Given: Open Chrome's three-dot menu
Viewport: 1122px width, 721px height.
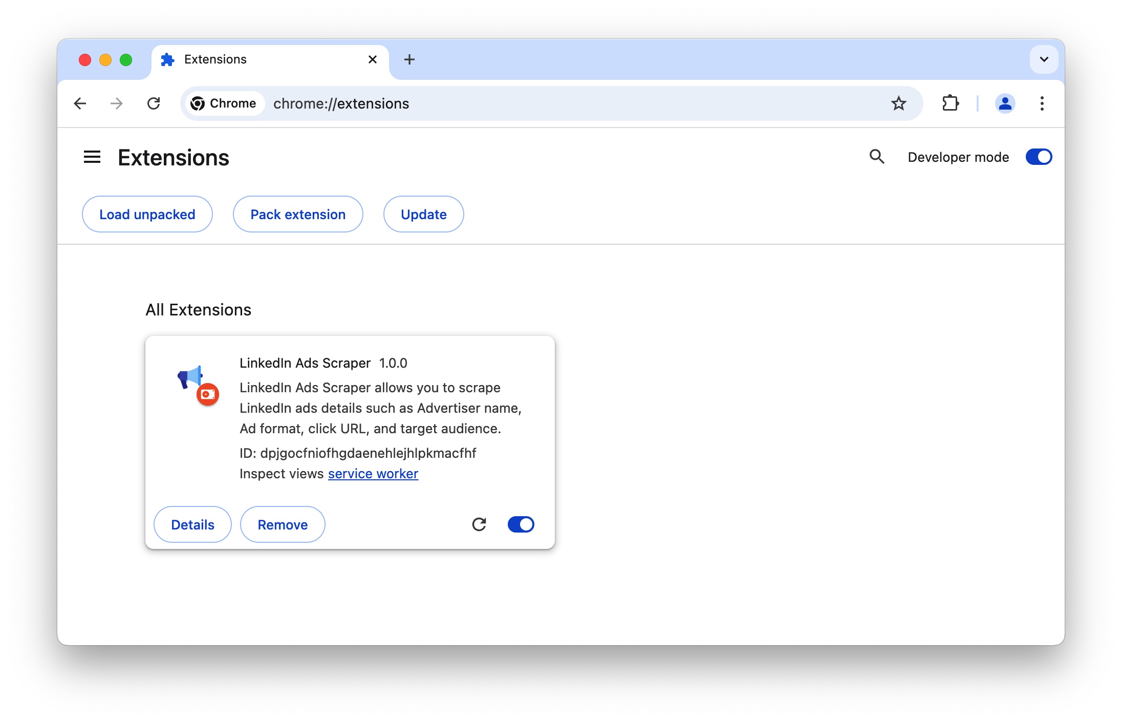Looking at the screenshot, I should click(1042, 103).
